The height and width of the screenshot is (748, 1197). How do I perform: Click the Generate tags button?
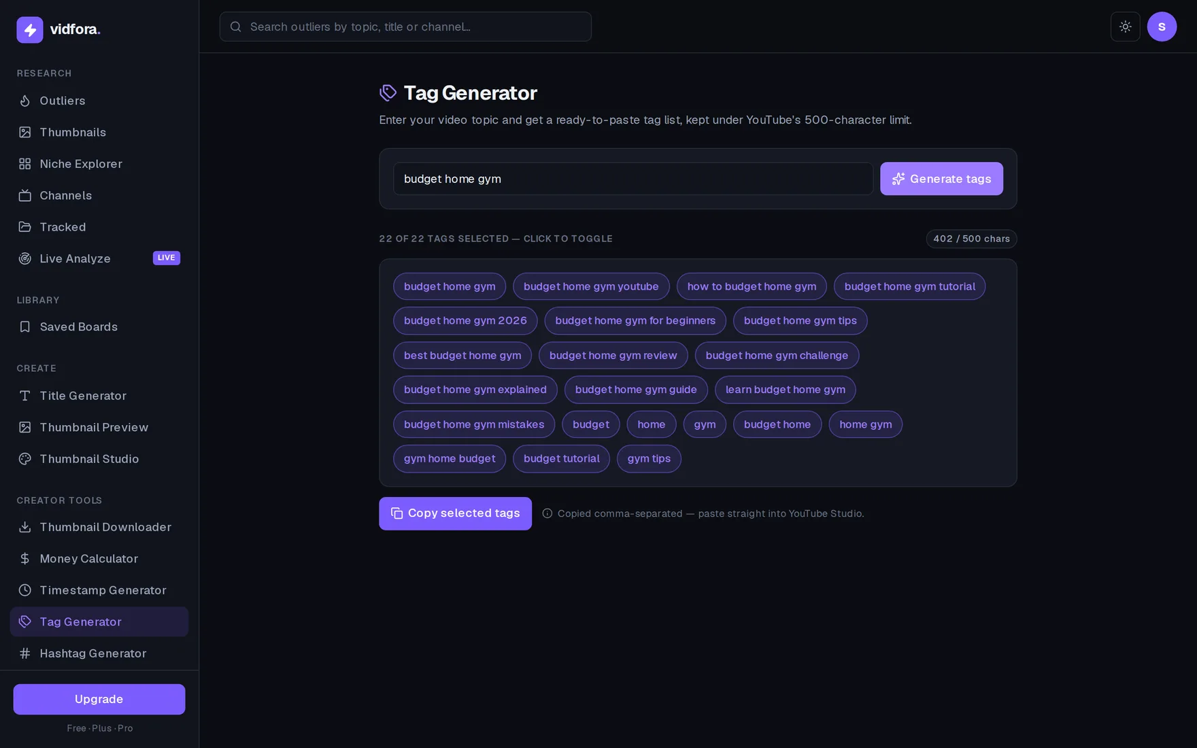tap(941, 179)
